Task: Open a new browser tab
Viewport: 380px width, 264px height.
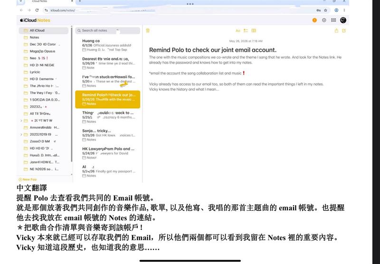Action: coord(80,1)
